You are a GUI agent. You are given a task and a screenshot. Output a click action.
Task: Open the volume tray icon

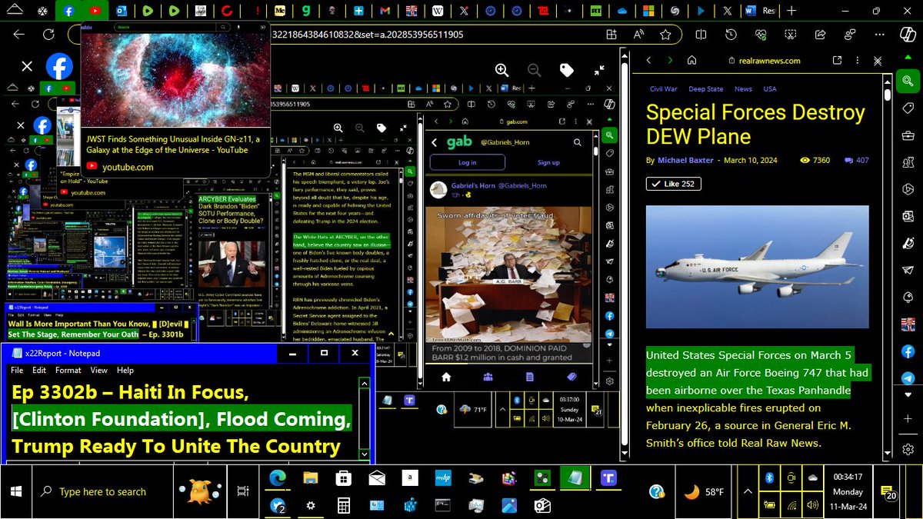[814, 505]
